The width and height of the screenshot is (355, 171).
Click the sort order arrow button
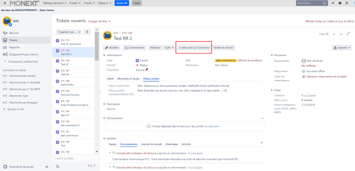(87, 32)
